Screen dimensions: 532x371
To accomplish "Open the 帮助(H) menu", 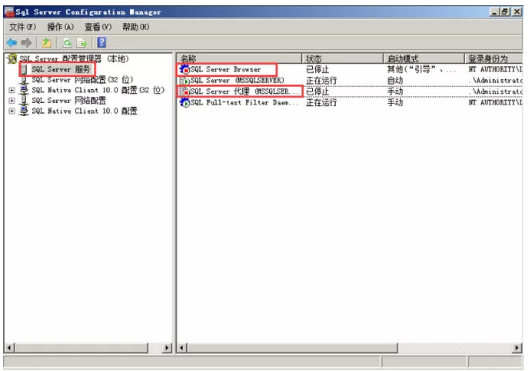I will point(135,27).
